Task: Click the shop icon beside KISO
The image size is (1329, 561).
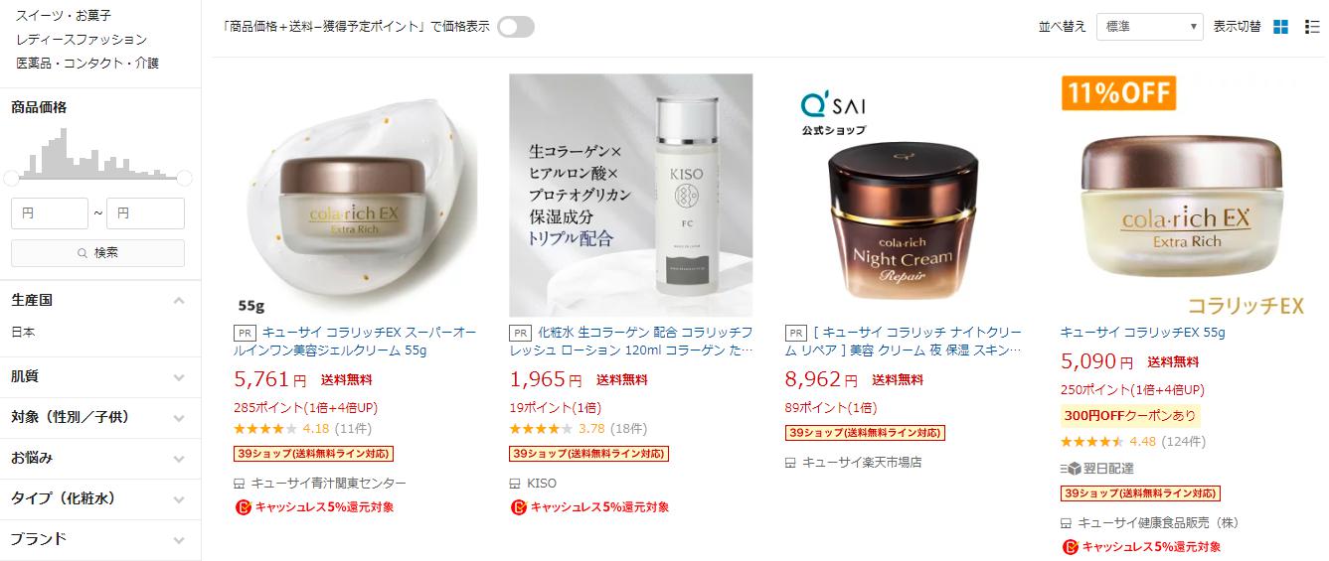Action: tap(515, 484)
